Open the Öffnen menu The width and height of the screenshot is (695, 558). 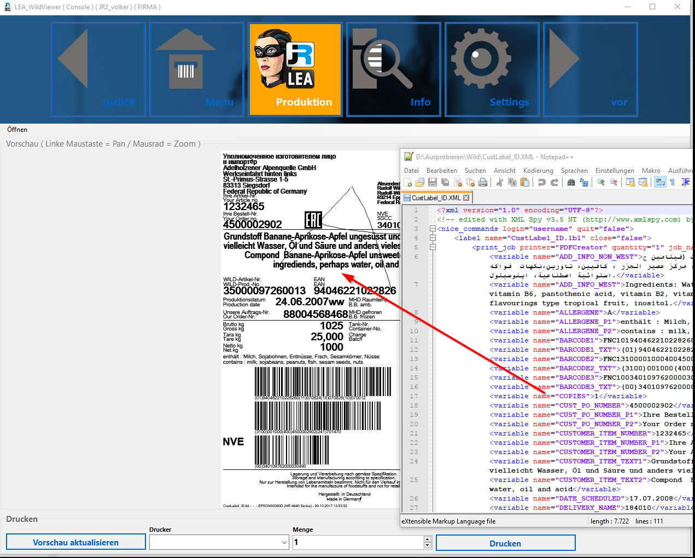coord(17,130)
